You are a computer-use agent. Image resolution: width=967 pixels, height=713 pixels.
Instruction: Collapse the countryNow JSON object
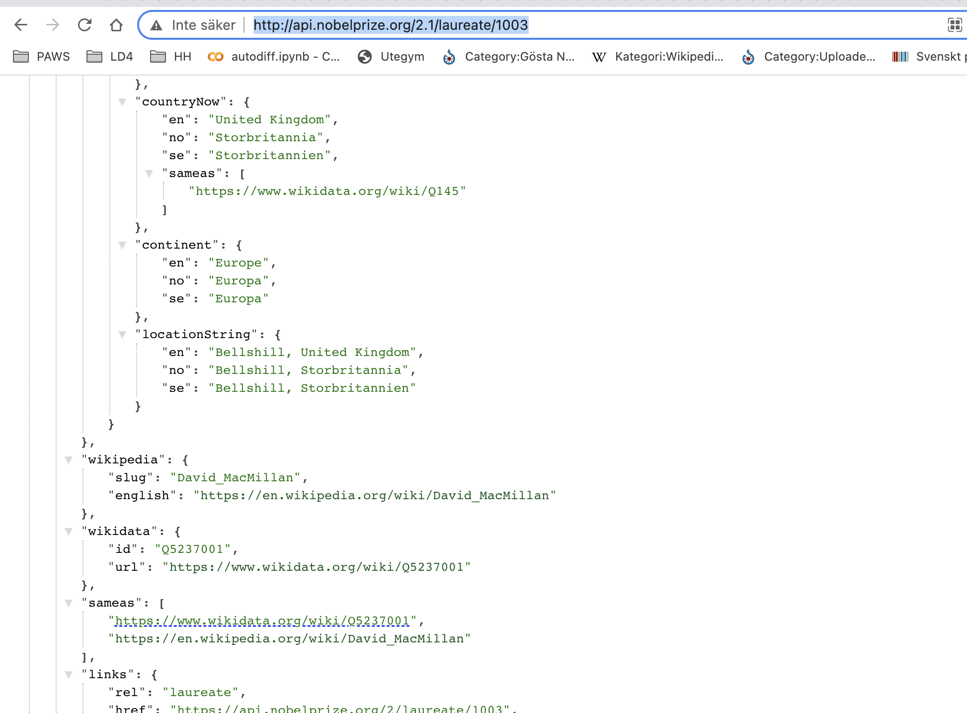(122, 102)
